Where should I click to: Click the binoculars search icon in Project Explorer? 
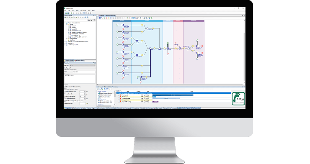89,20
